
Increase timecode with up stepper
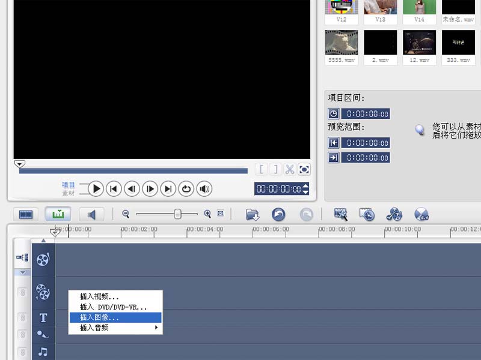click(305, 185)
